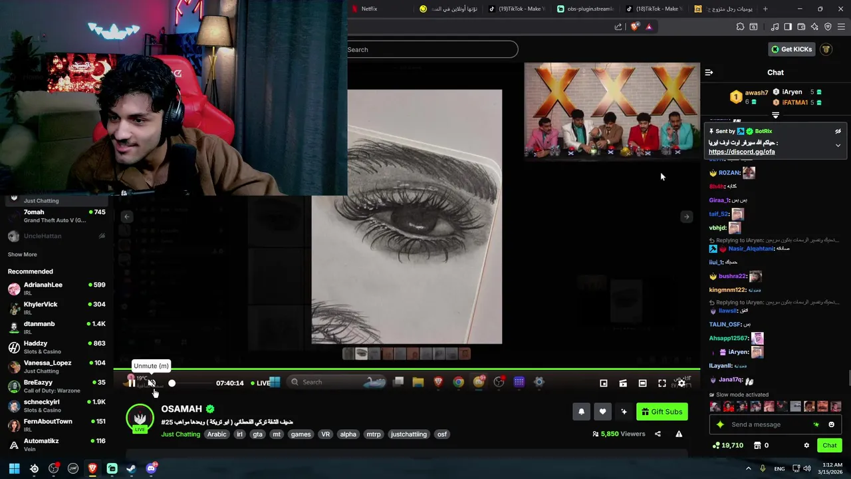
Task: Open mini player from player controls
Action: coord(604,383)
